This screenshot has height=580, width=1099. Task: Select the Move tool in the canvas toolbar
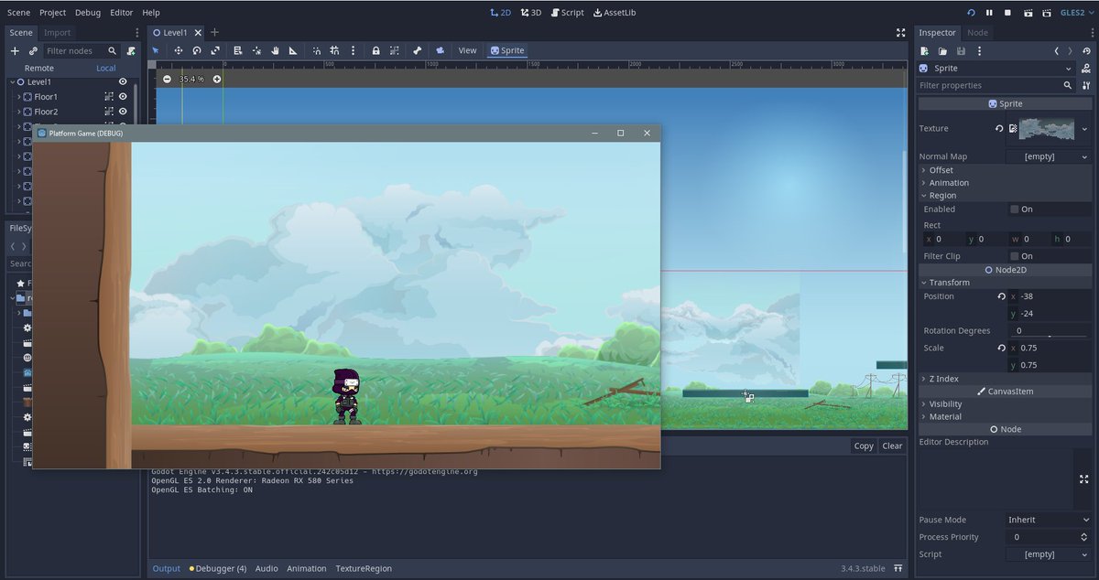point(179,50)
